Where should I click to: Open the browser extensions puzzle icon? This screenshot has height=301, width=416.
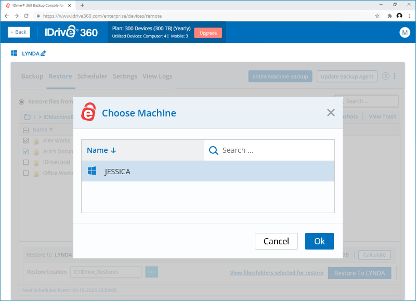click(389, 16)
